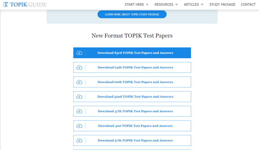Click the cloud download icon for 37th TOPIK
Viewport: 259px width, 150px height.
(x=79, y=140)
